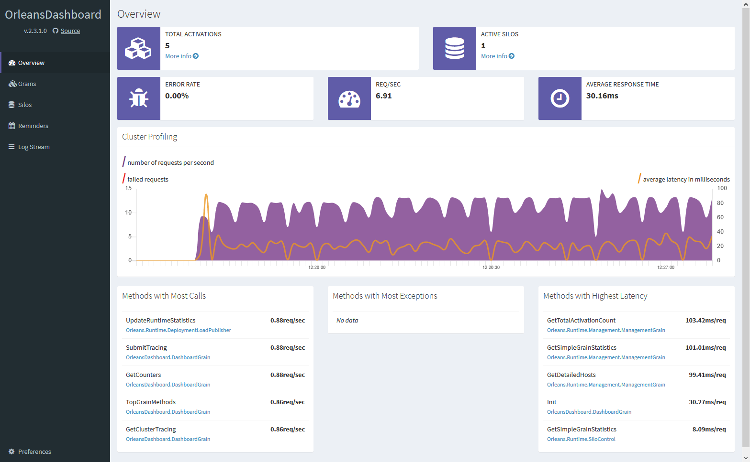Open the Source link
Screen dimensions: 750x462
tap(70, 31)
